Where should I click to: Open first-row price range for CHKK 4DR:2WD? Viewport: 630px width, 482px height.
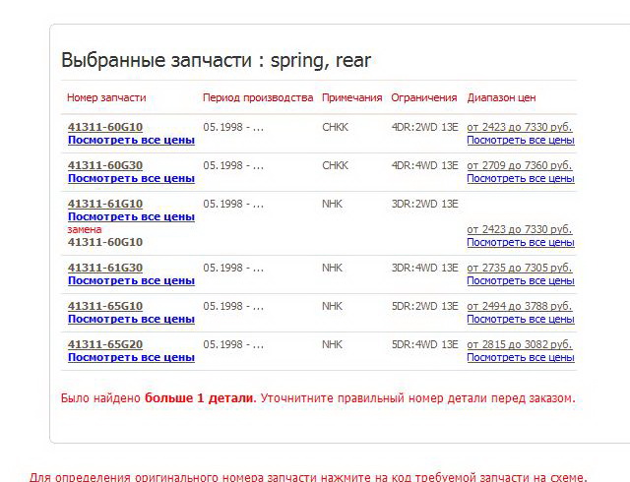[519, 127]
